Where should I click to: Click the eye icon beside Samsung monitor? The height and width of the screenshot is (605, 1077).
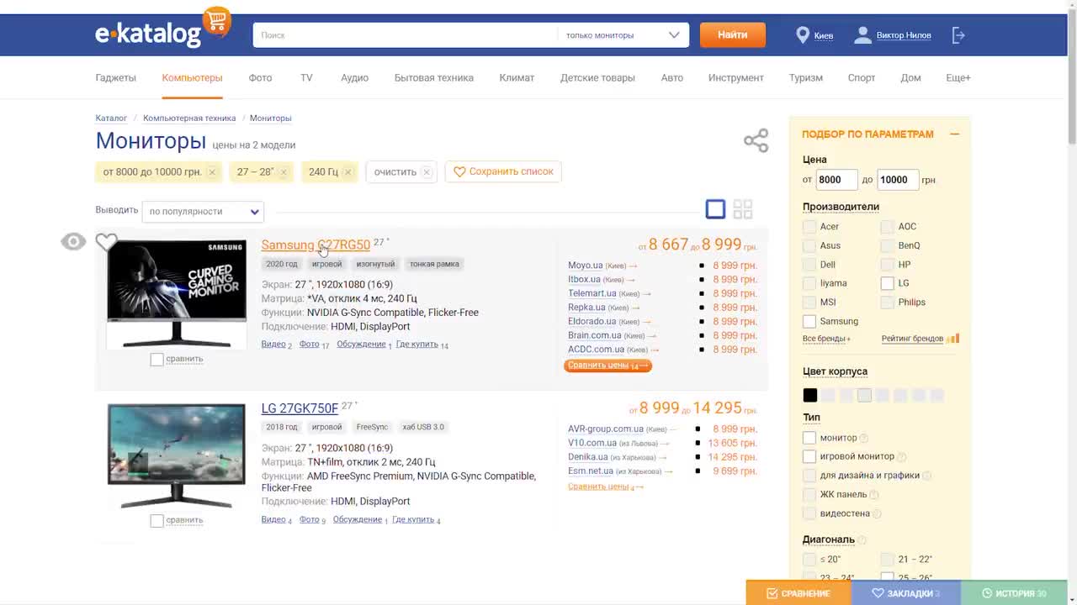[x=73, y=242]
